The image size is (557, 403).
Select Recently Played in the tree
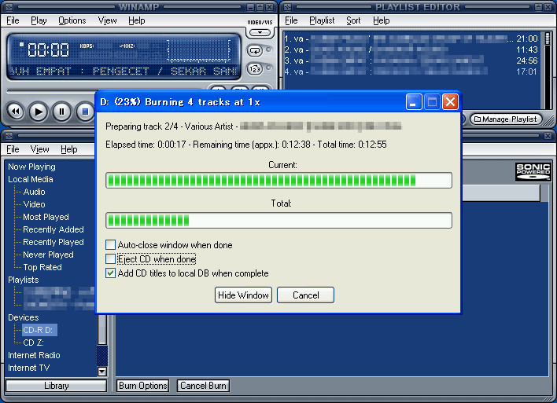point(53,242)
